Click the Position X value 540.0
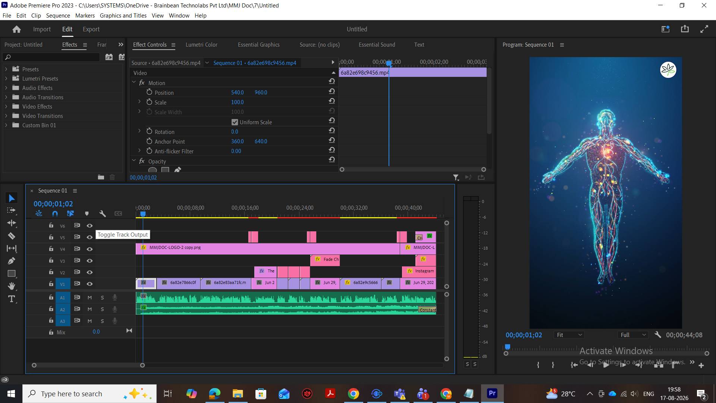This screenshot has width=716, height=403. 237,92
